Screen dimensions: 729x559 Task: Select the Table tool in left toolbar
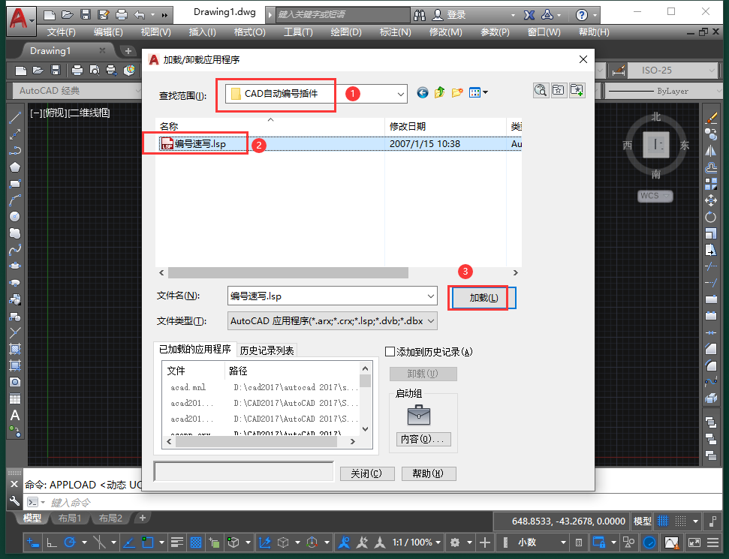[x=15, y=398]
